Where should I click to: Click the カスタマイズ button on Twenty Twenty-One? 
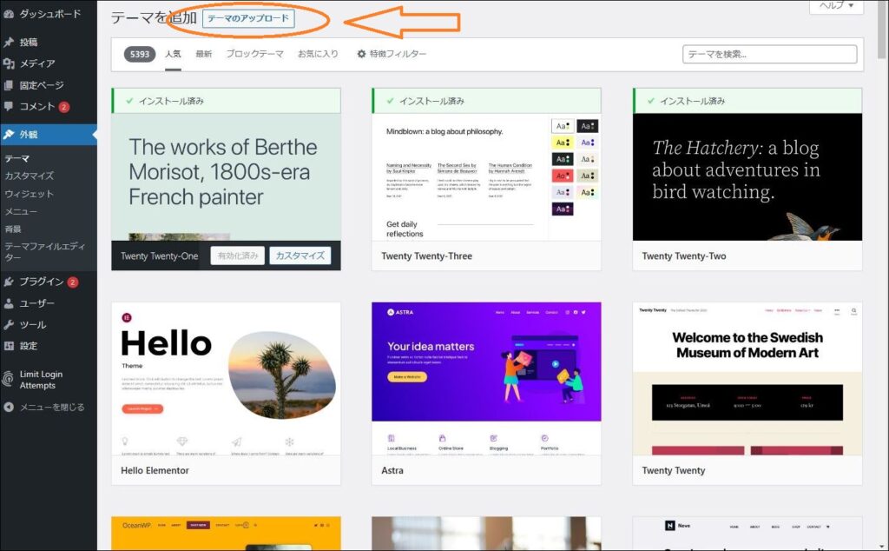pyautogui.click(x=300, y=256)
